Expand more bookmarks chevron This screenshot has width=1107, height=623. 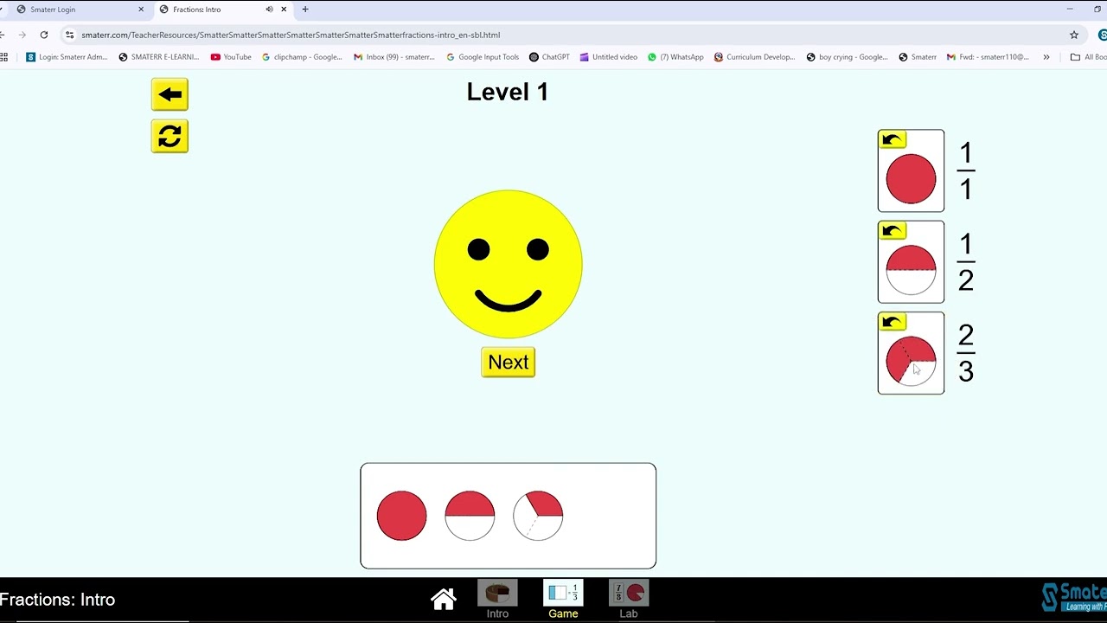click(1046, 57)
